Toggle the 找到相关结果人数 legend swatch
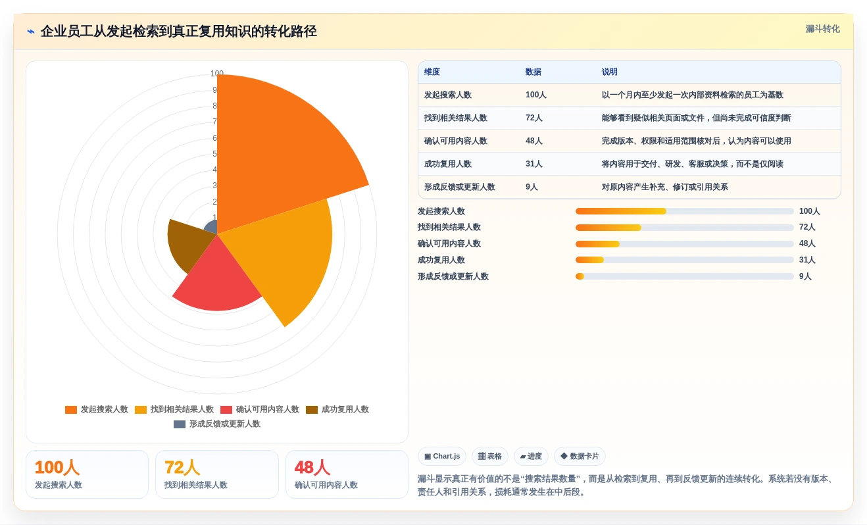This screenshot has height=525, width=867. pos(141,410)
